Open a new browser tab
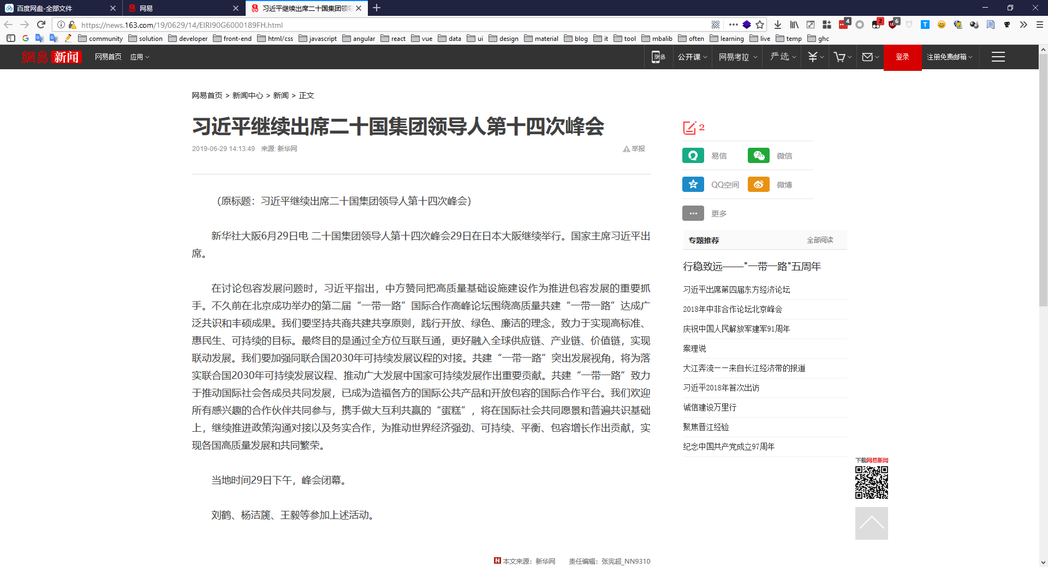 [377, 8]
